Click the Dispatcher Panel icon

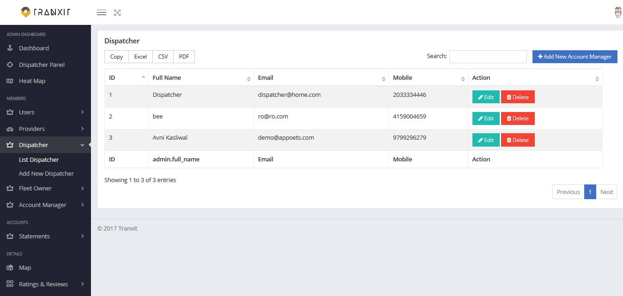coord(10,65)
